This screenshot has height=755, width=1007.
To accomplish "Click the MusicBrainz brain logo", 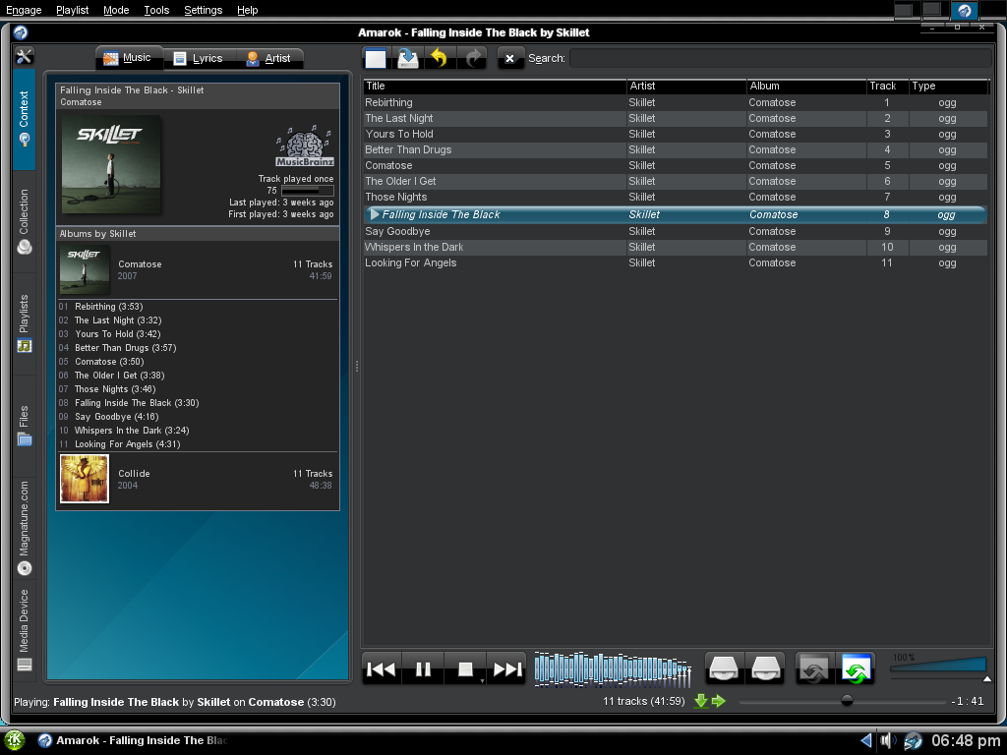I will tap(305, 145).
